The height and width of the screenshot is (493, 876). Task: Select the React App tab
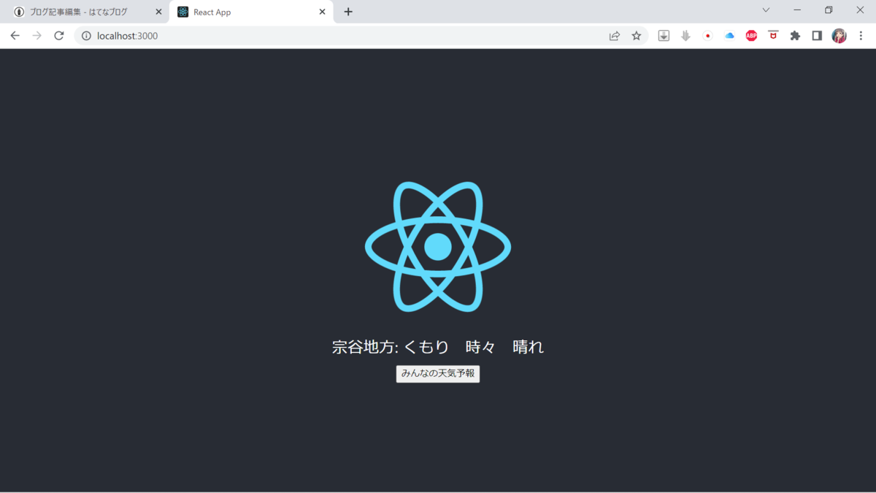point(251,12)
